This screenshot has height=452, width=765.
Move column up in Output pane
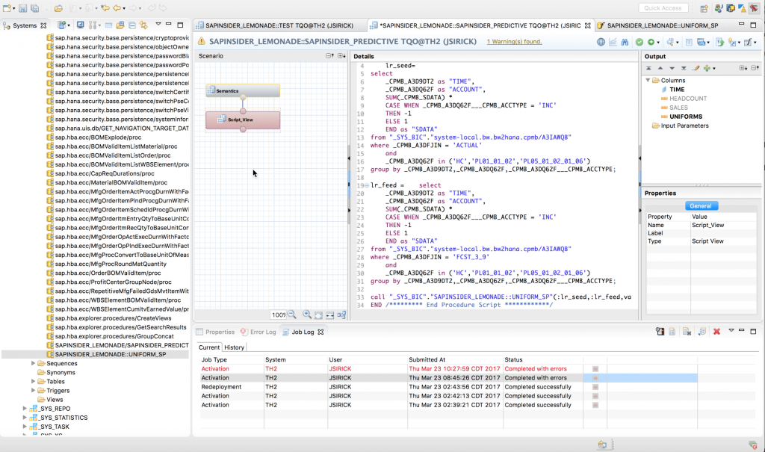(x=660, y=68)
